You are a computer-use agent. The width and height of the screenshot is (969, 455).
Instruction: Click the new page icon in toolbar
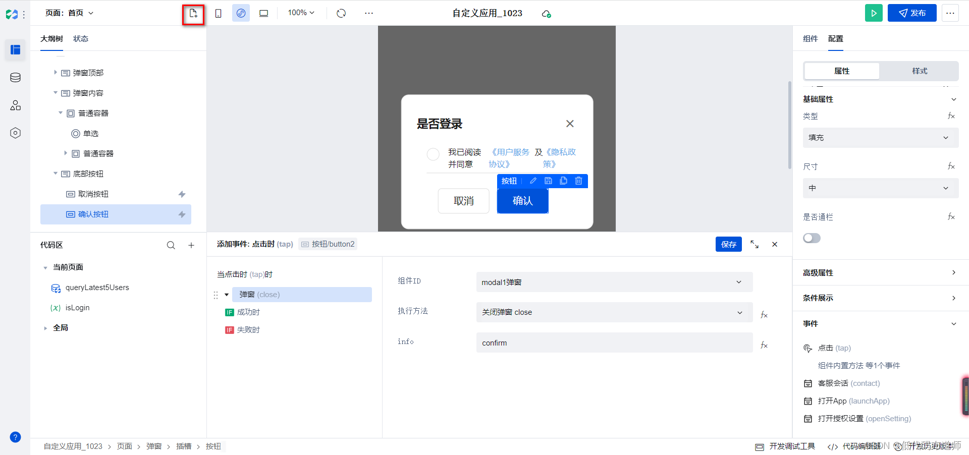click(x=193, y=14)
